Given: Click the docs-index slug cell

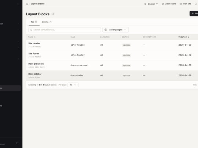Looking at the screenshot, I should click(77, 76).
